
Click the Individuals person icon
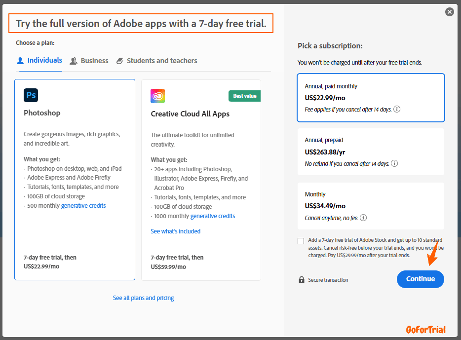coord(20,61)
